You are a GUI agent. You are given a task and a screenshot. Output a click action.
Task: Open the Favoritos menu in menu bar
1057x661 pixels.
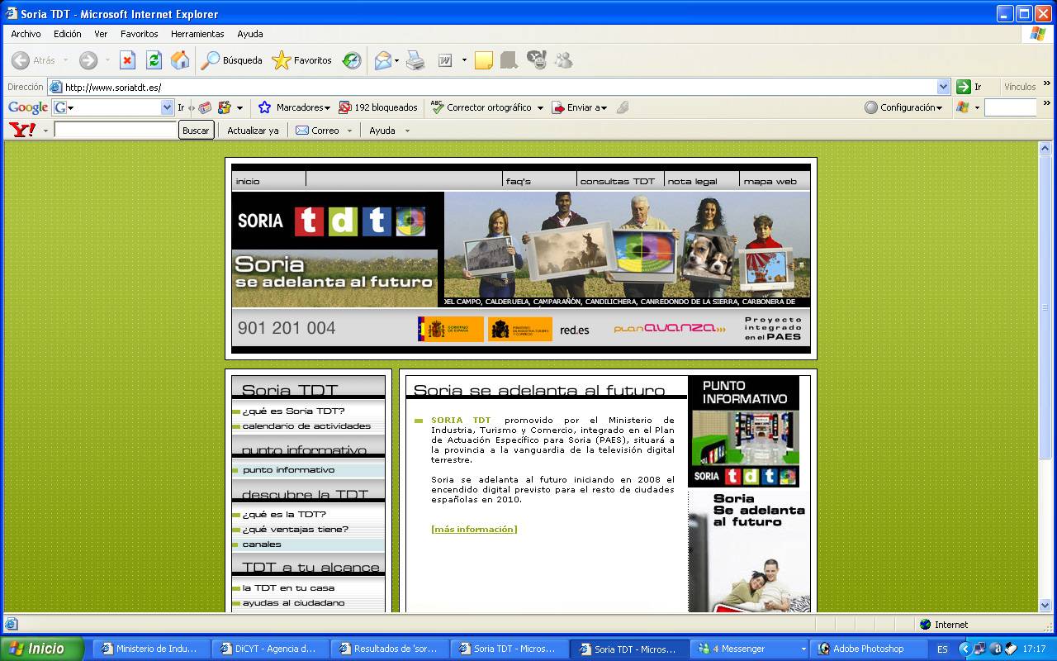click(139, 34)
